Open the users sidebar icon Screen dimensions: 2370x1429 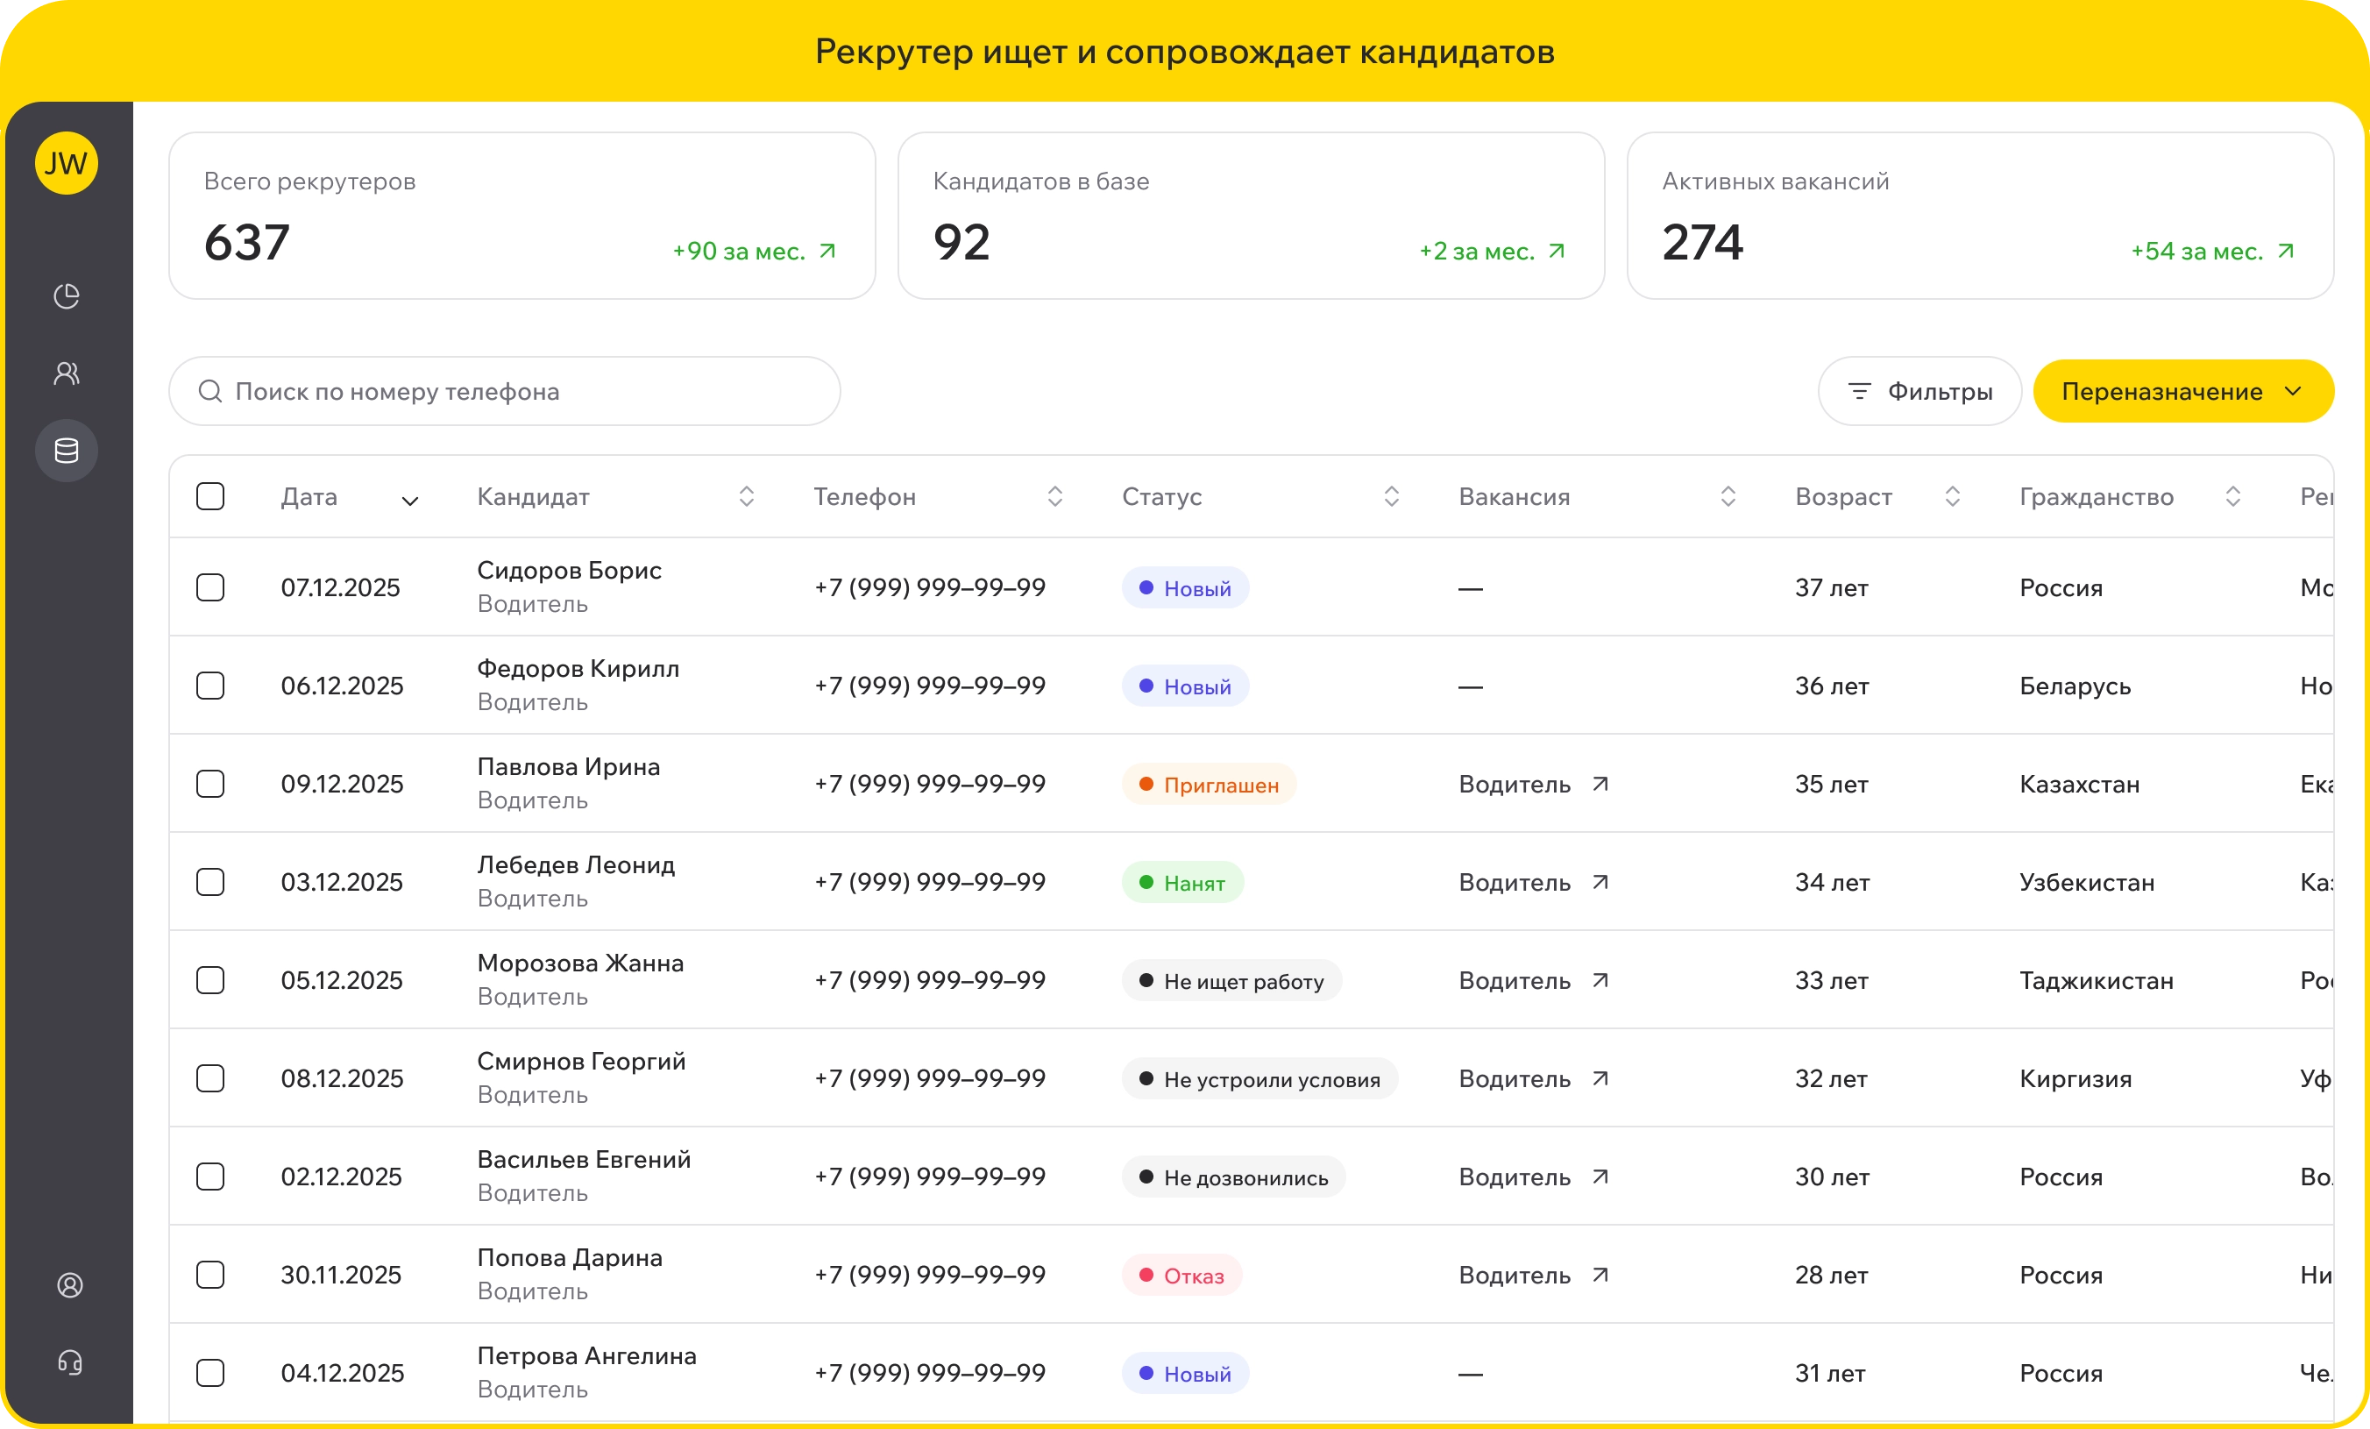coord(67,373)
